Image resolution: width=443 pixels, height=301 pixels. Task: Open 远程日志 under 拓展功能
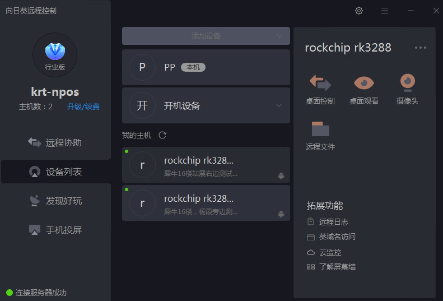pos(328,222)
